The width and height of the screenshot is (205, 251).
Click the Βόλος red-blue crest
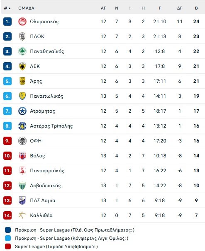point(22,156)
